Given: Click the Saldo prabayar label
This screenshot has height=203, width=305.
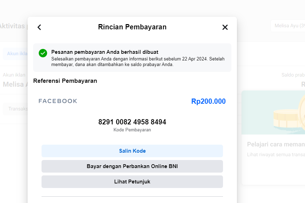Looking at the screenshot, I should [293, 75].
